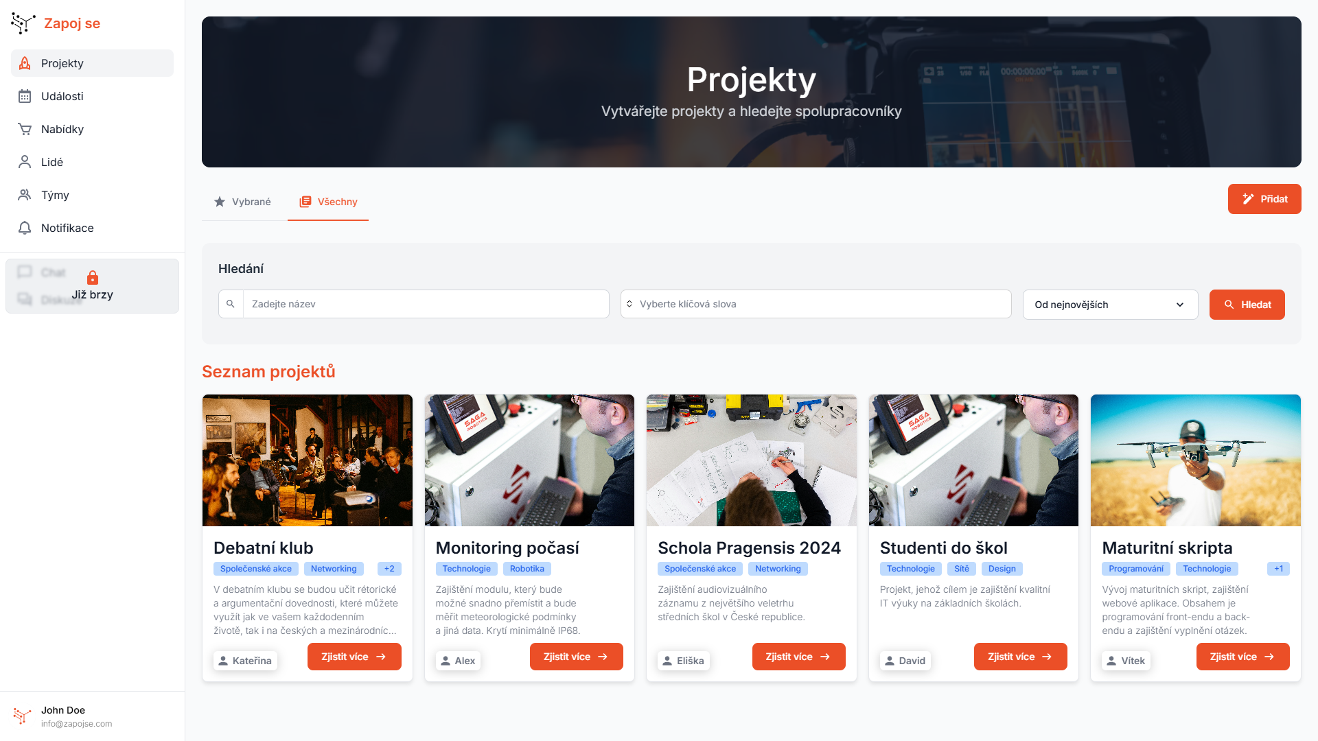The height and width of the screenshot is (741, 1318).
Task: Click Zjistit více on Monitoring počasí
Action: pos(576,657)
